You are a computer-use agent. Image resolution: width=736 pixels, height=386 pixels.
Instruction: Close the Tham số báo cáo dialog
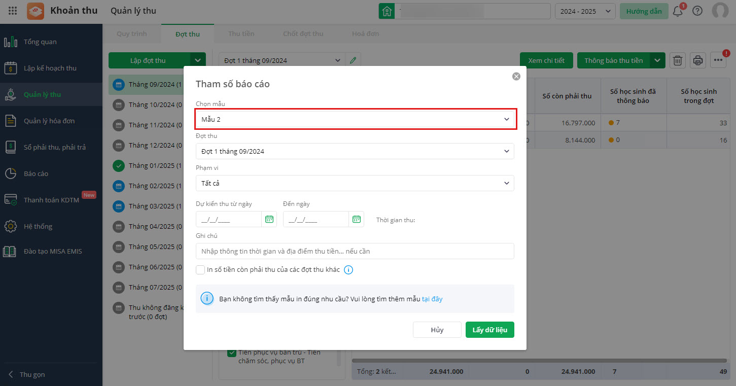point(516,77)
